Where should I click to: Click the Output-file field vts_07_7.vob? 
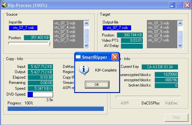click(117, 28)
